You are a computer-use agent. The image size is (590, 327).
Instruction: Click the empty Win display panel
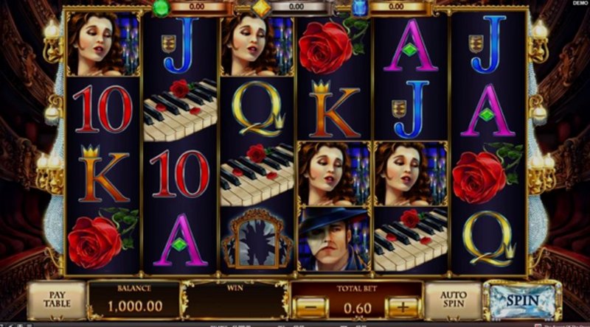pos(235,300)
